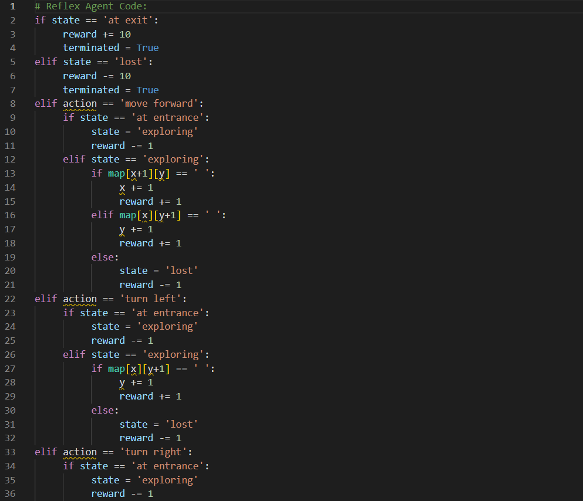Click the if keyword on line 2

pyautogui.click(x=40, y=19)
